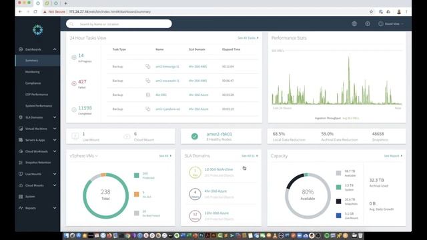Click See All link in vSphere VMs card
This screenshot has height=240, width=427.
pyautogui.click(x=165, y=156)
